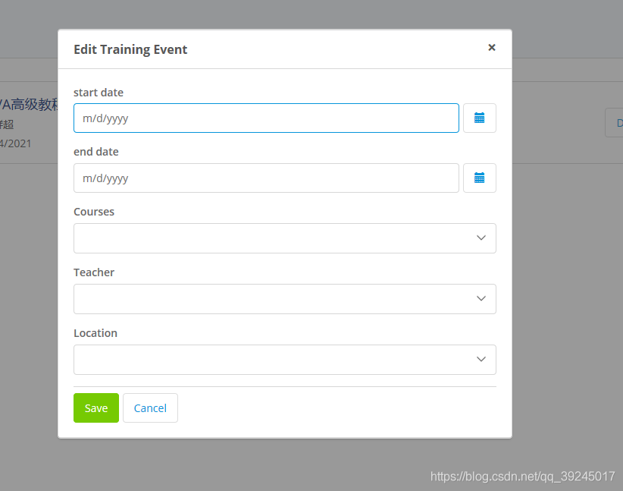Click the partially hidden button behind the dialog
The height and width of the screenshot is (491, 623).
[615, 123]
